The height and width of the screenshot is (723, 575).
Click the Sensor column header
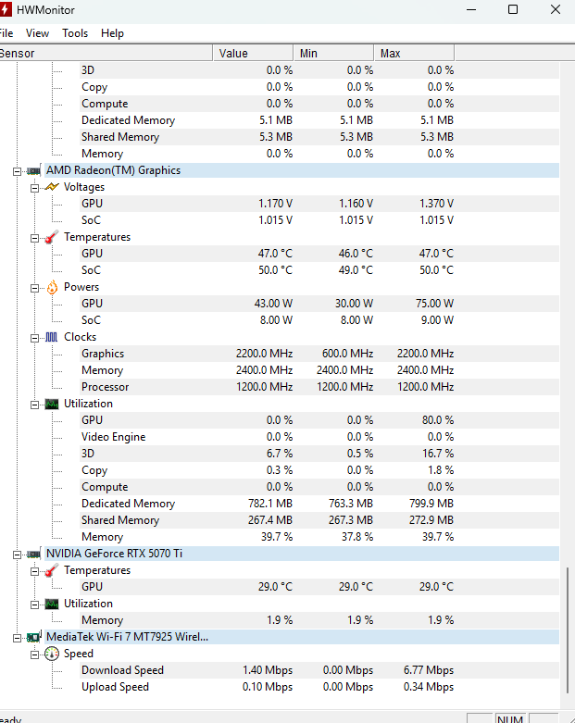pos(106,53)
